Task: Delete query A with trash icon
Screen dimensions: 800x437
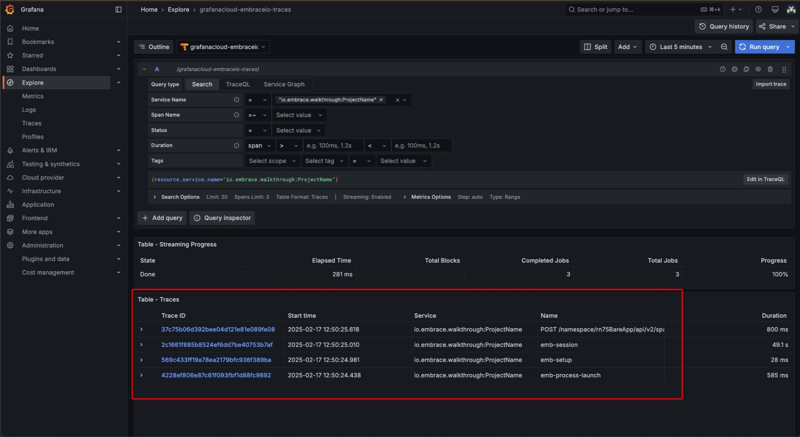Action: tap(770, 69)
